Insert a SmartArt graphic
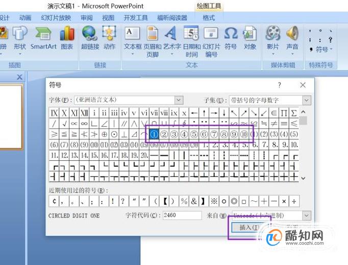348x265 pixels. click(x=43, y=38)
